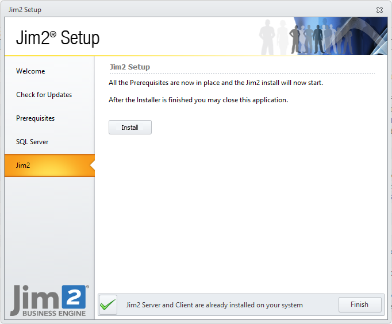Click the green checkmark status icon
The height and width of the screenshot is (324, 392).
pos(107,304)
